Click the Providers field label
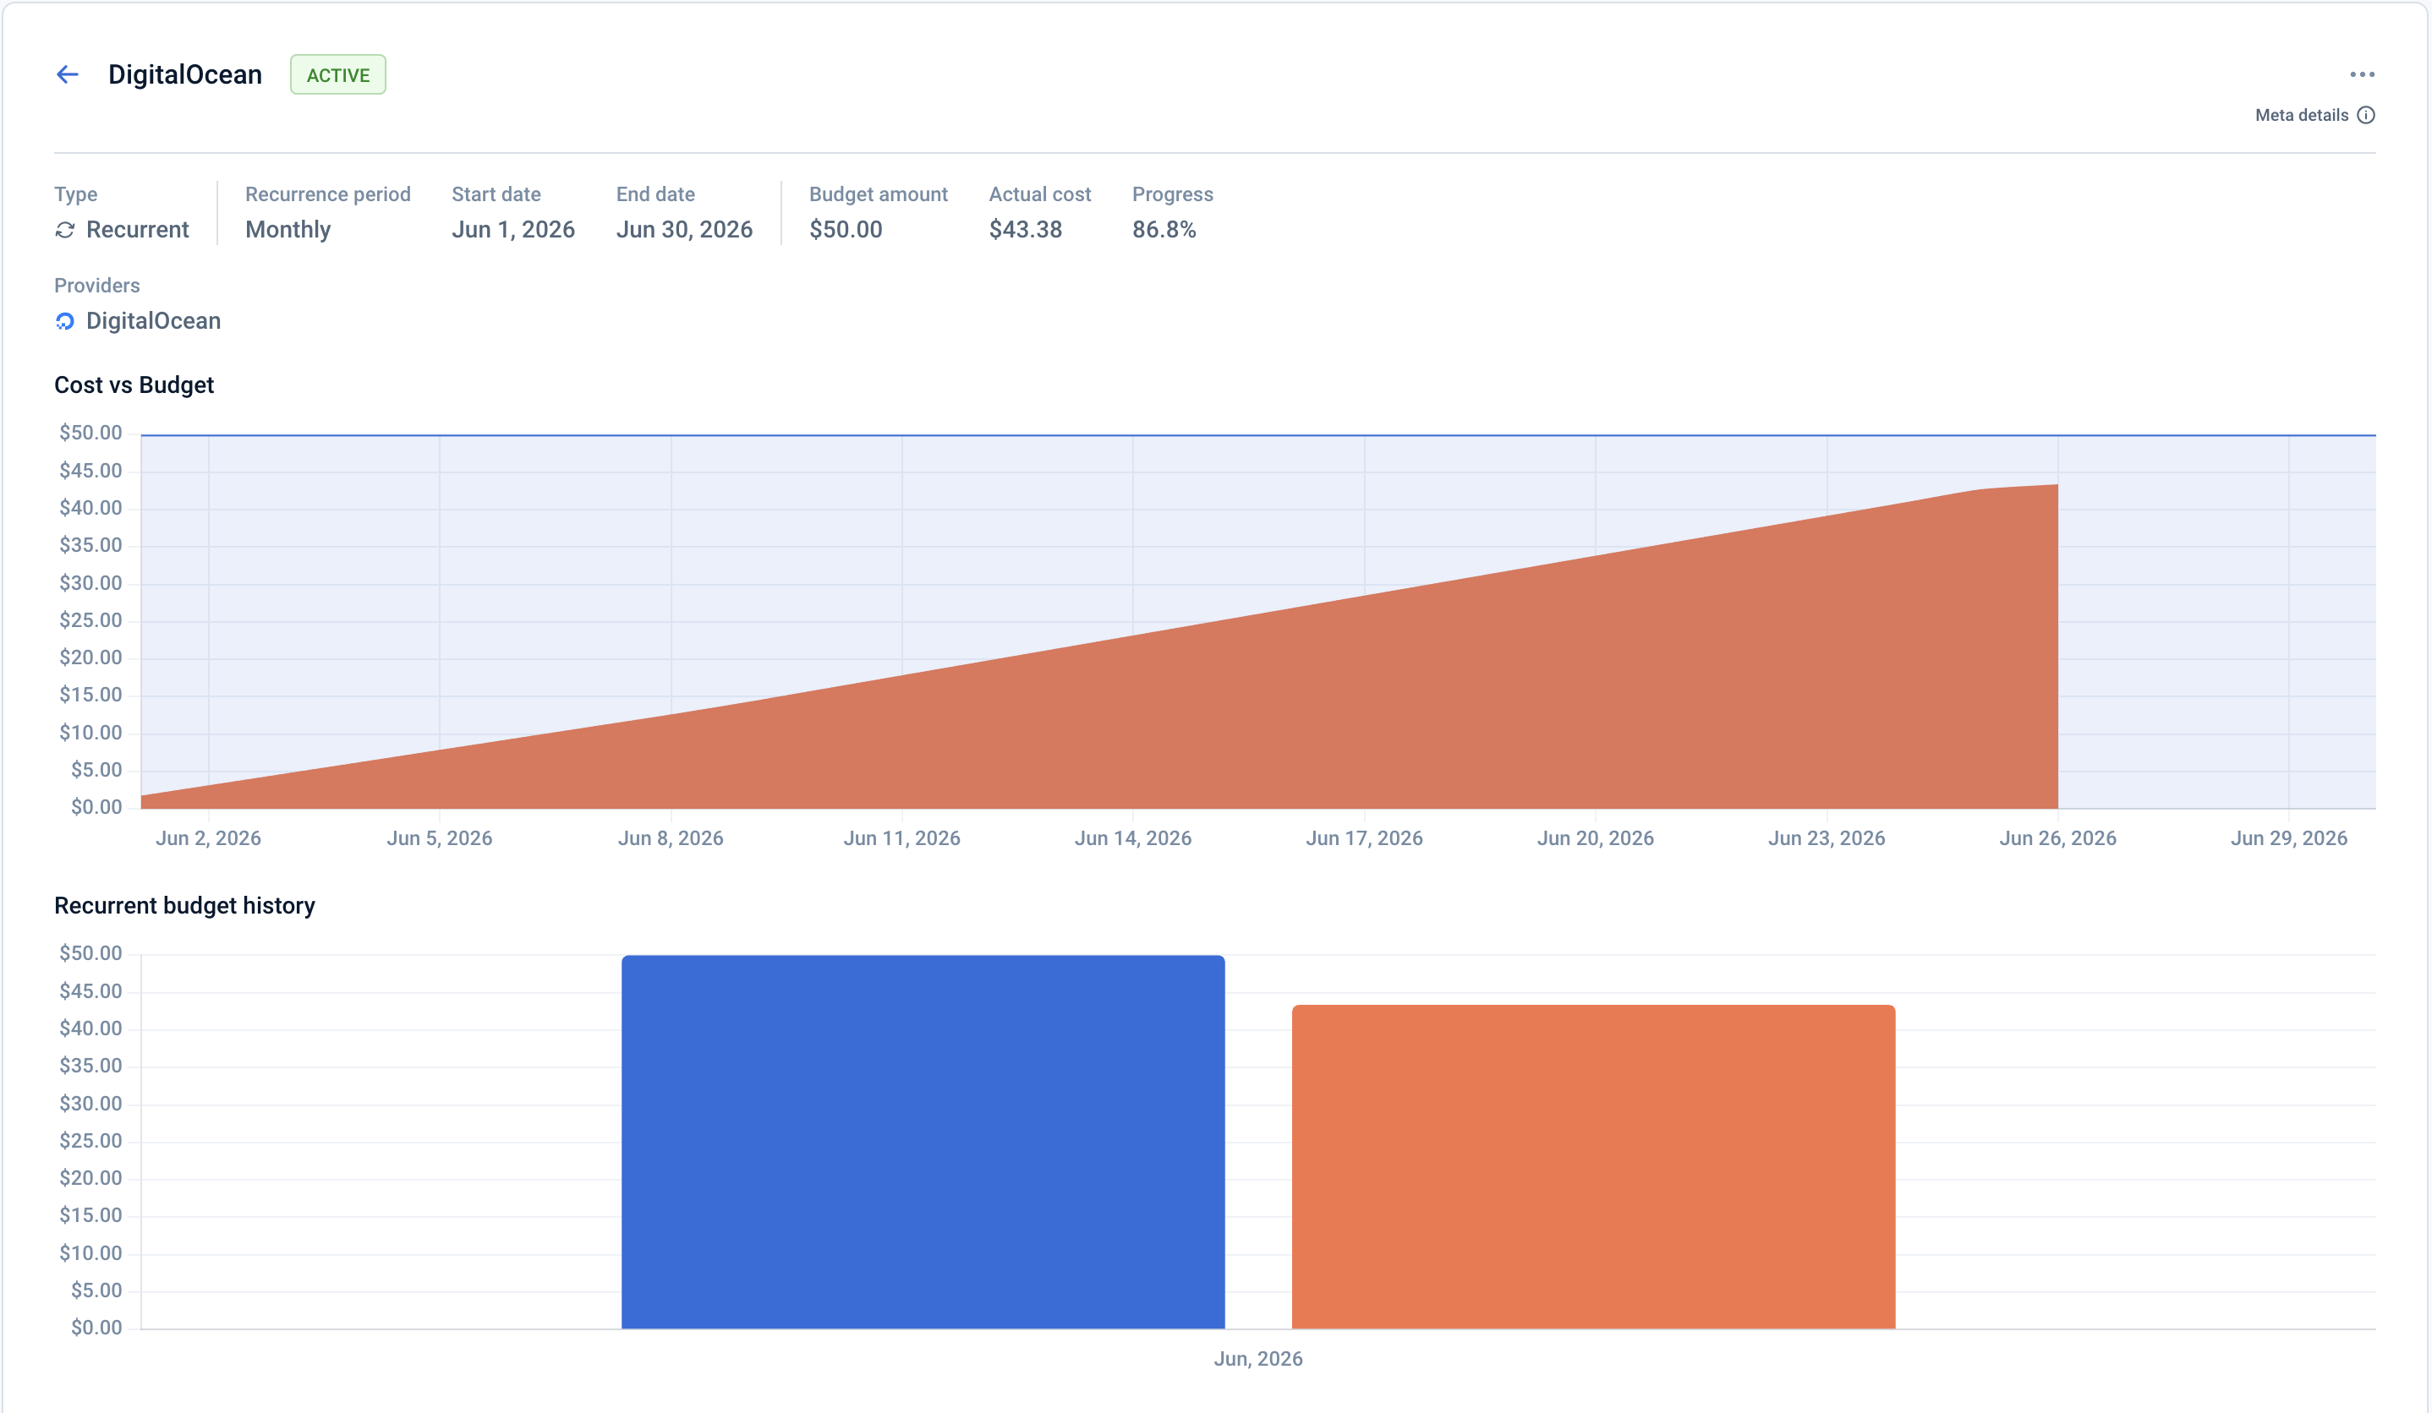2432x1413 pixels. click(x=96, y=286)
